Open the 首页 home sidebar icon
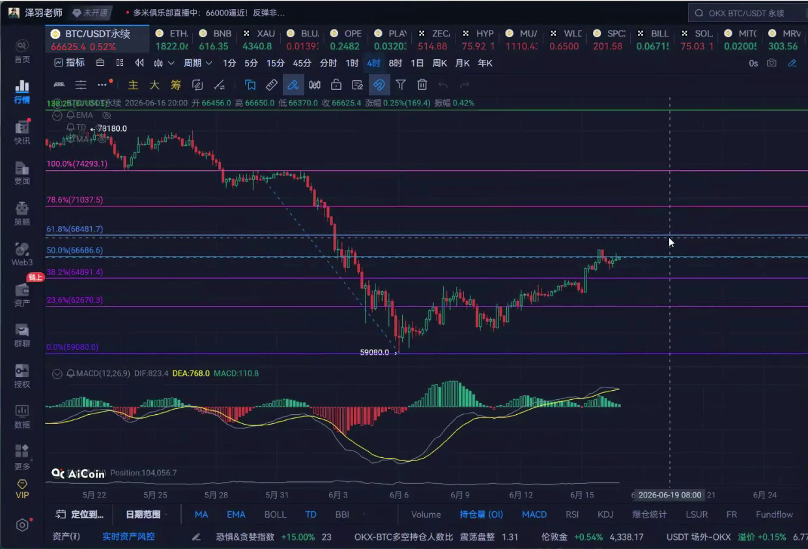The width and height of the screenshot is (808, 549). tap(22, 51)
